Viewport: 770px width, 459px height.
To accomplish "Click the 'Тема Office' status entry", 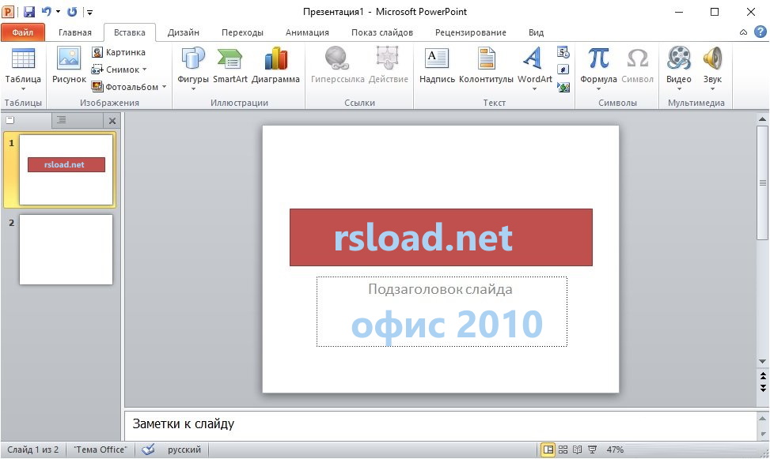I will coord(101,450).
